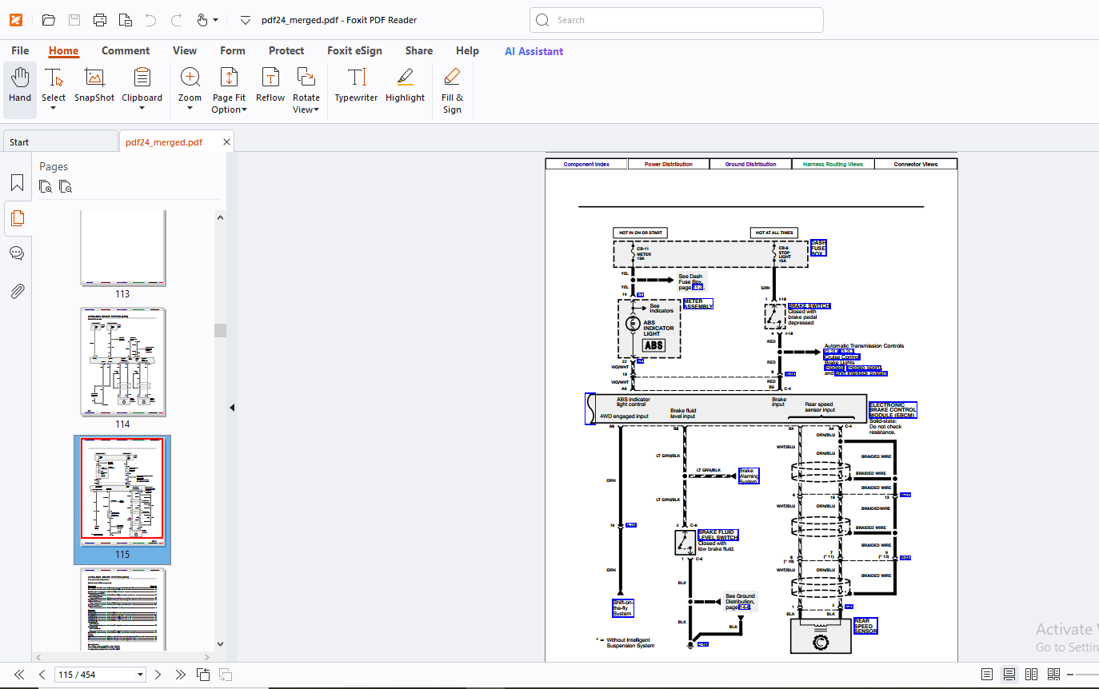Click the Zoom magnifier icon in ribbon

(190, 77)
